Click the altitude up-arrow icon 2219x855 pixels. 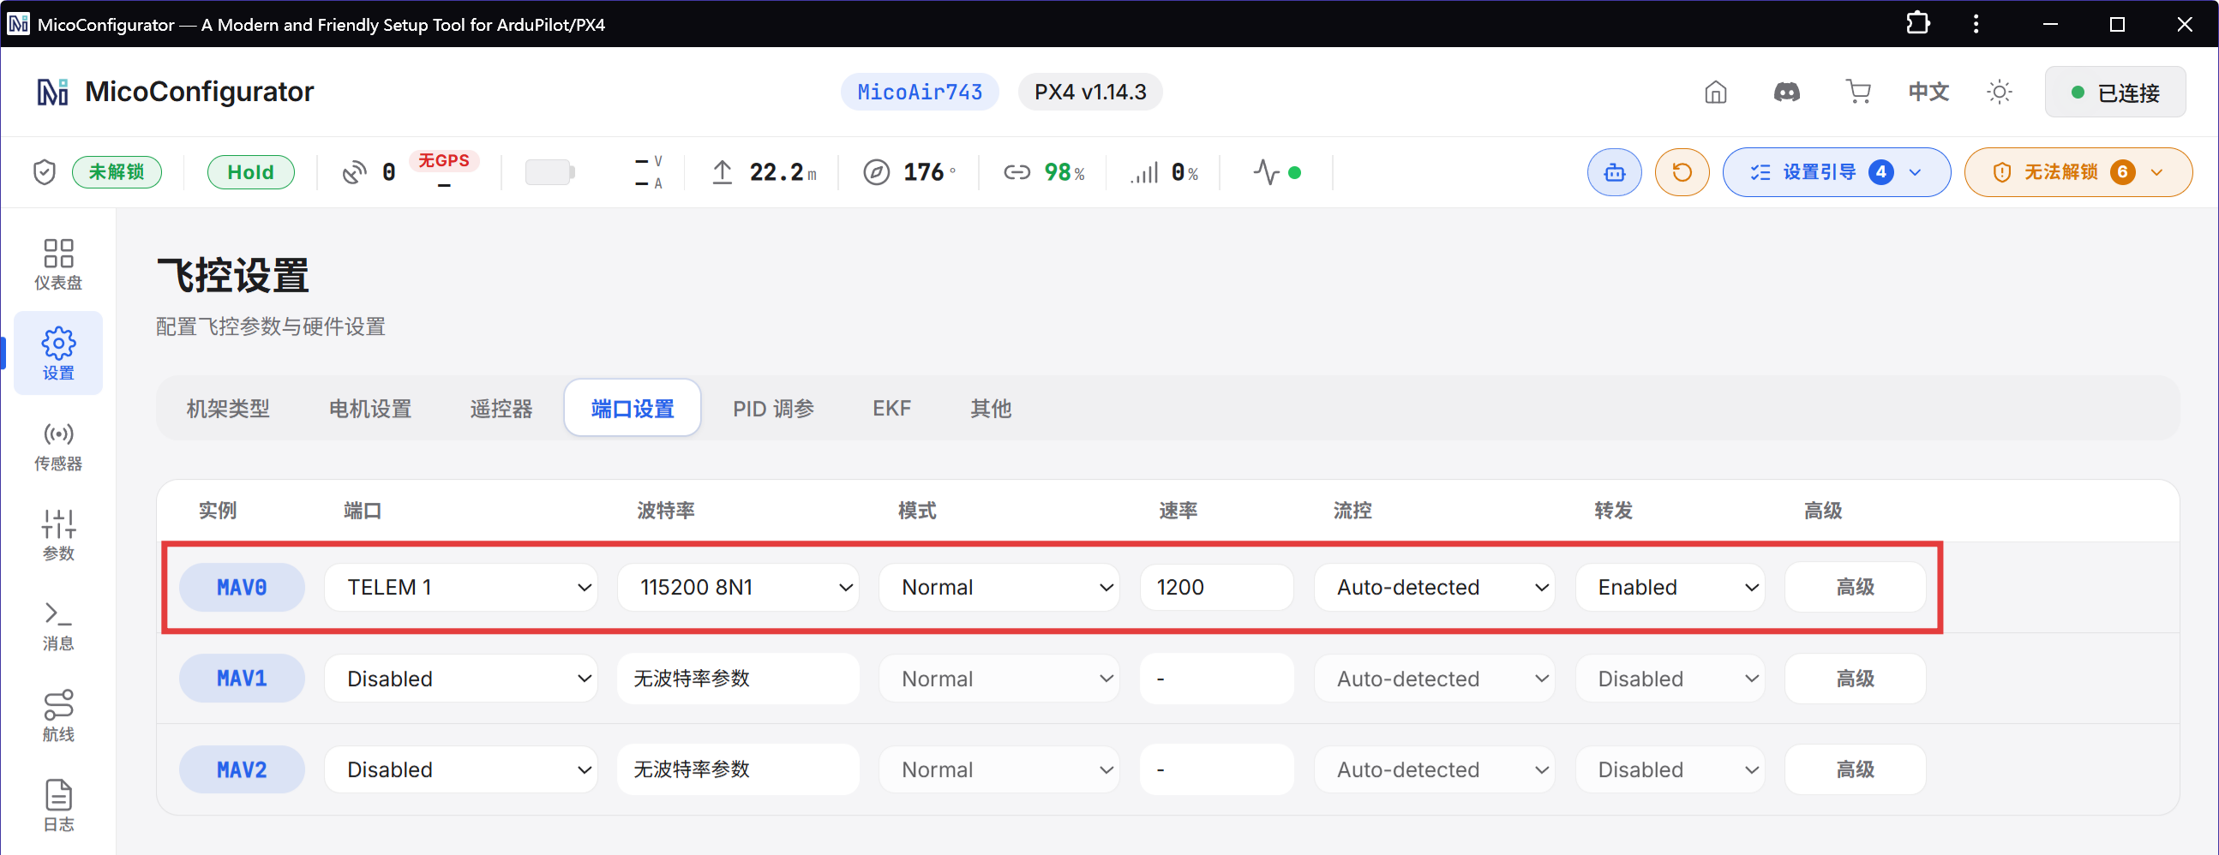722,172
